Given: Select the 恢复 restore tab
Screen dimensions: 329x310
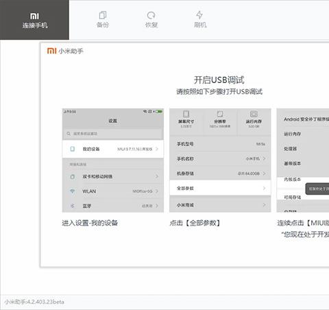Looking at the screenshot, I should pyautogui.click(x=151, y=20).
